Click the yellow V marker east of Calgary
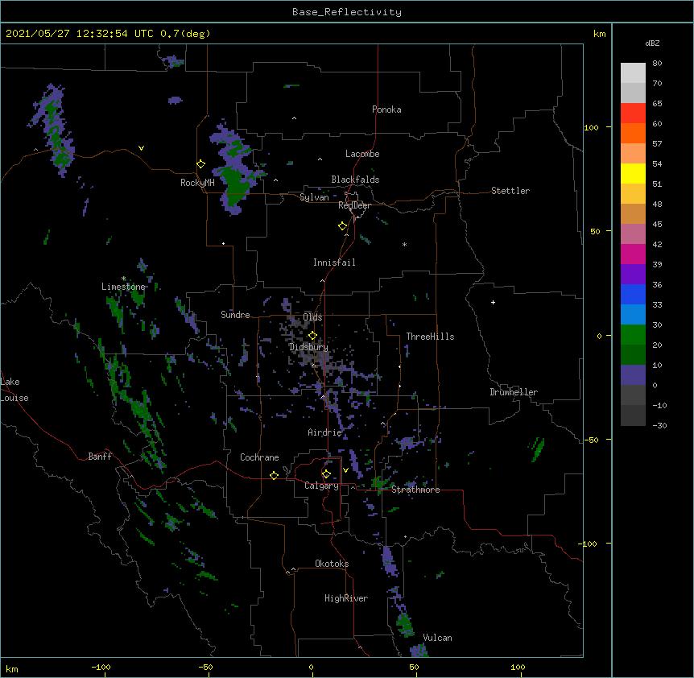Image resolution: width=694 pixels, height=678 pixels. pos(345,470)
